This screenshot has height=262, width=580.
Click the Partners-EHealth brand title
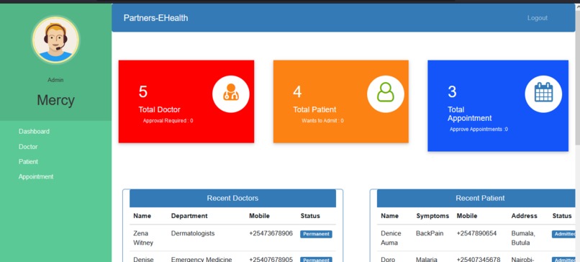pyautogui.click(x=155, y=18)
